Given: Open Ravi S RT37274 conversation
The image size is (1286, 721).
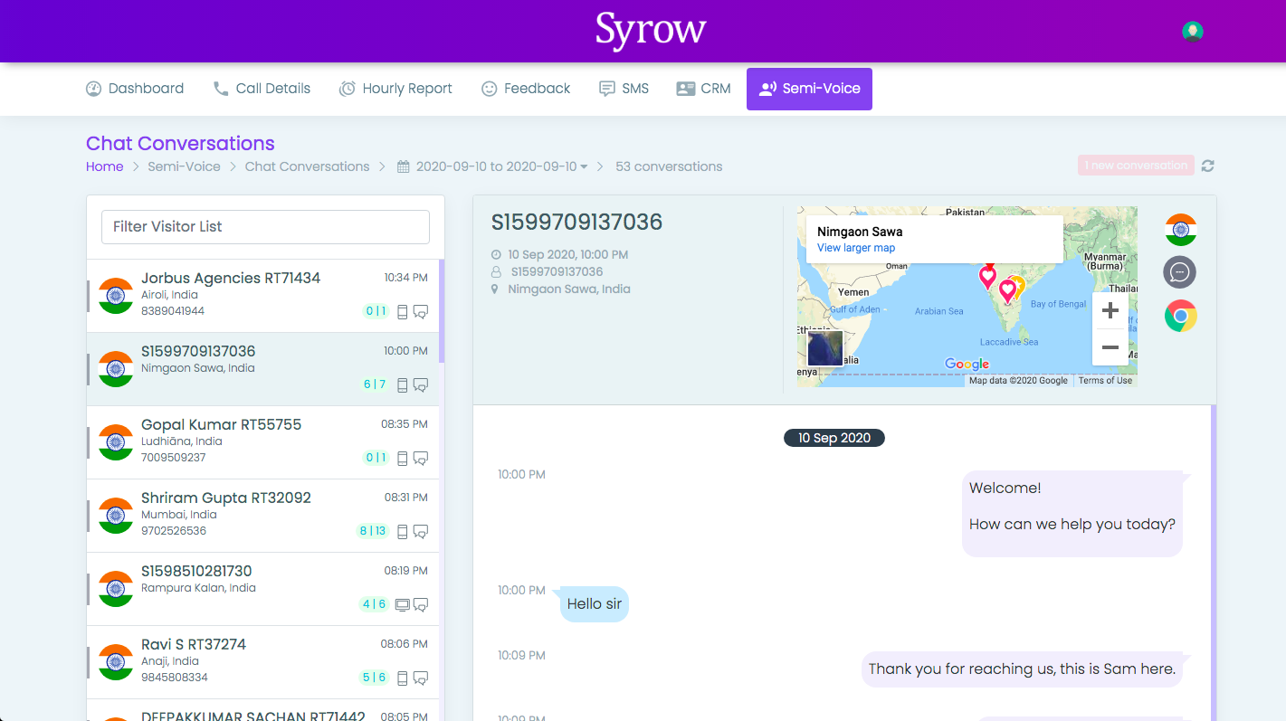Looking at the screenshot, I should pyautogui.click(x=262, y=662).
